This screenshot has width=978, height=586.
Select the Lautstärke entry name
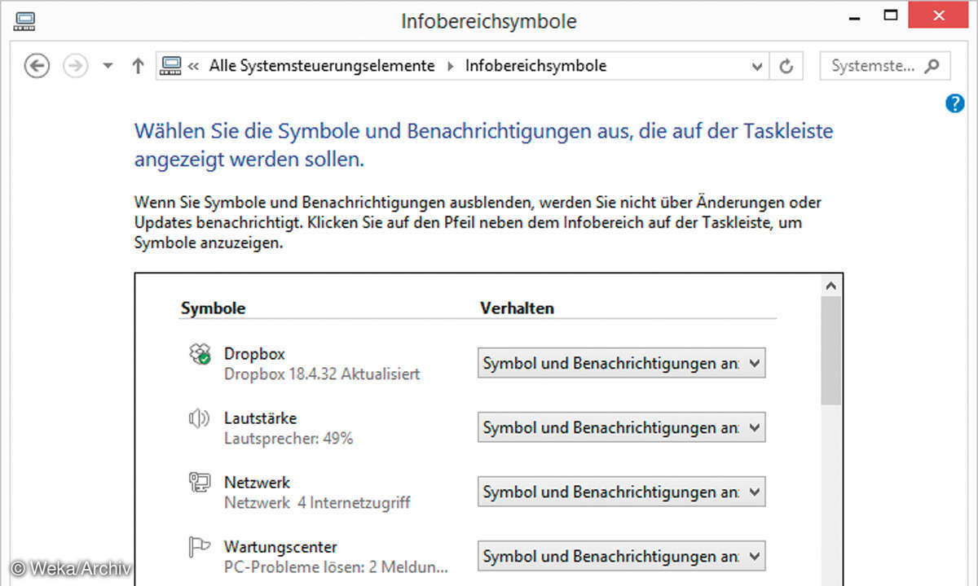[261, 418]
